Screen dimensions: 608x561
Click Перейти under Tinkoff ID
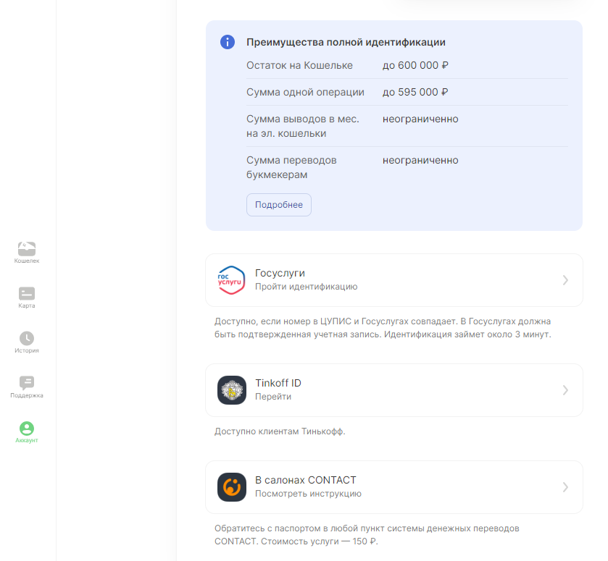pos(273,397)
